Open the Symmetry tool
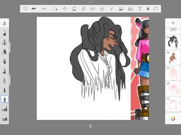 [x=93, y=9]
